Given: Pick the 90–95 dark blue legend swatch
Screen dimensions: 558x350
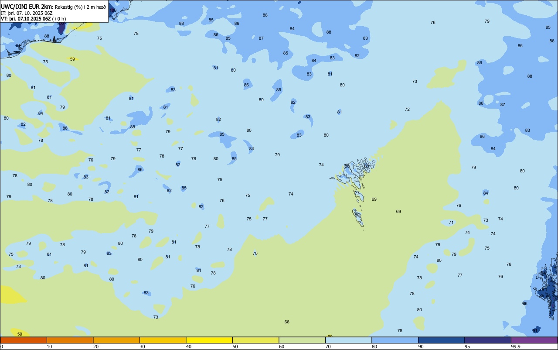Looking at the screenshot, I should 441,340.
